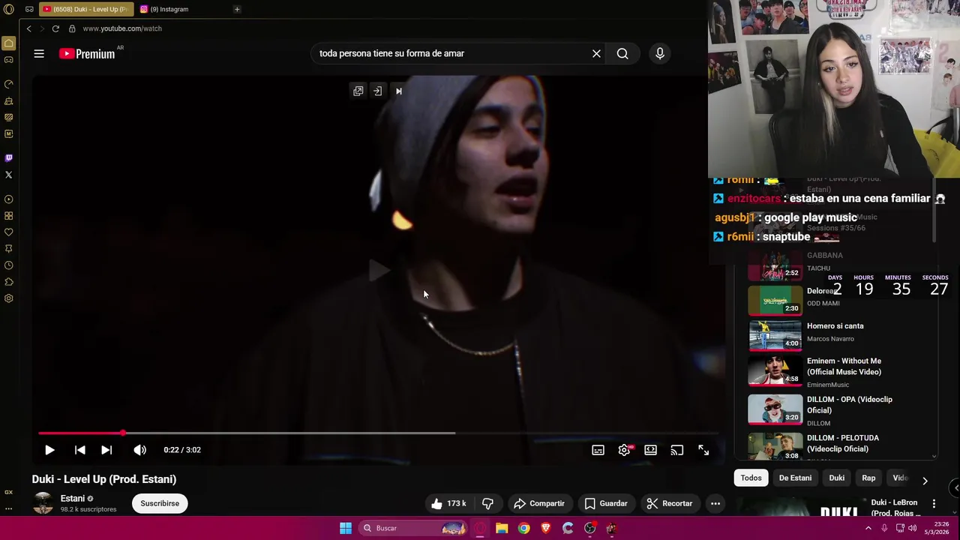Screen dimensions: 960x540
Task: Toggle subtitles with the captions icon
Action: pyautogui.click(x=598, y=450)
